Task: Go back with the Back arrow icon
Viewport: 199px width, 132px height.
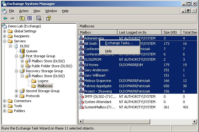Action: click(x=5, y=18)
